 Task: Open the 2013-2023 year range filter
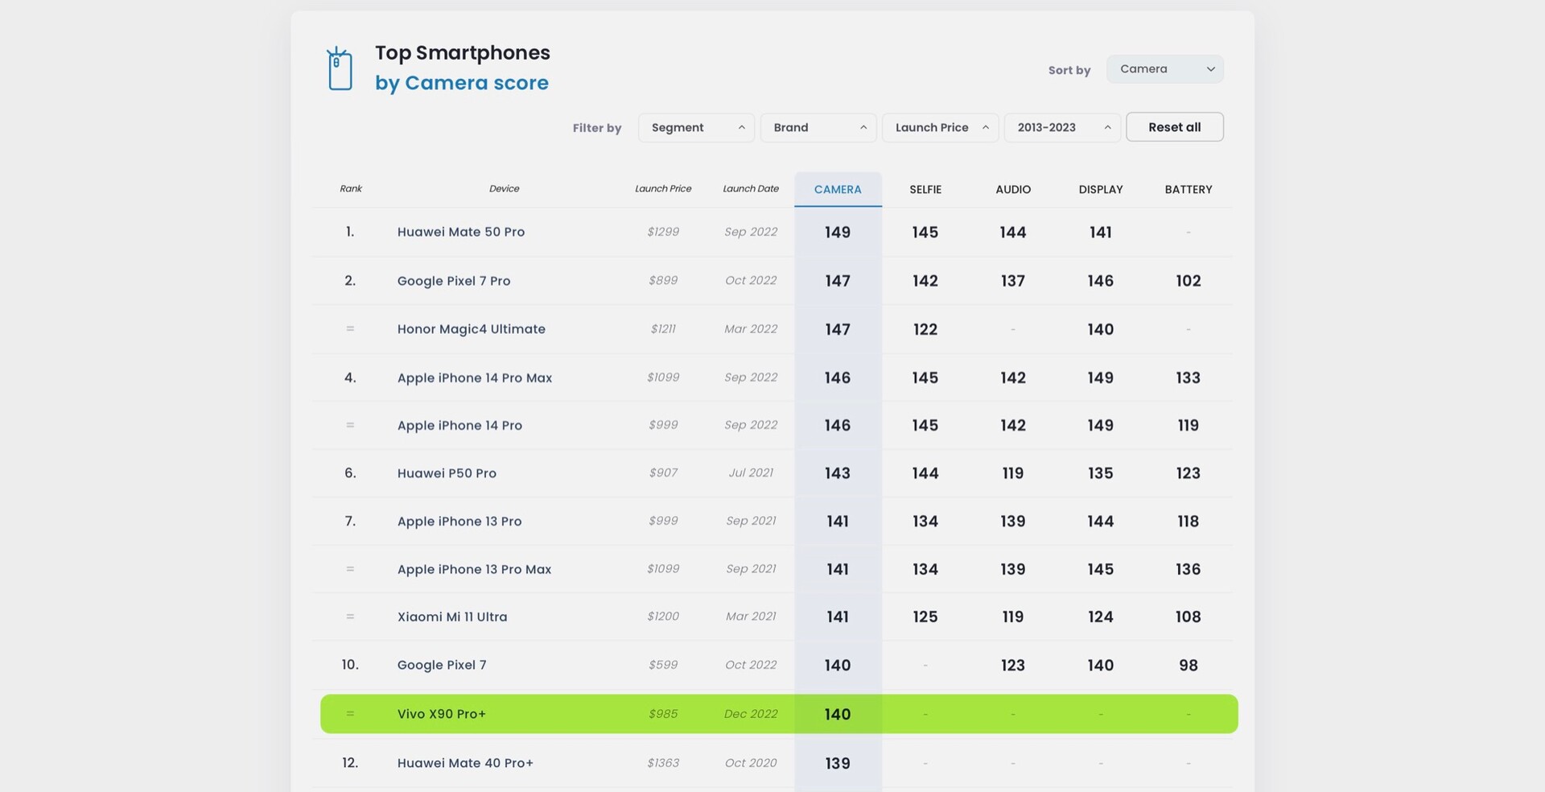1061,127
